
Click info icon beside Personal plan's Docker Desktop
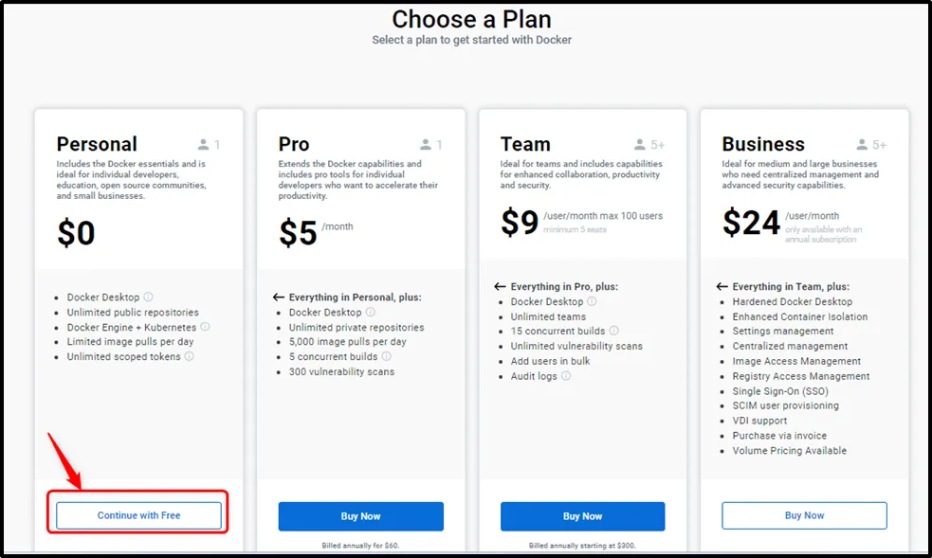tap(148, 297)
